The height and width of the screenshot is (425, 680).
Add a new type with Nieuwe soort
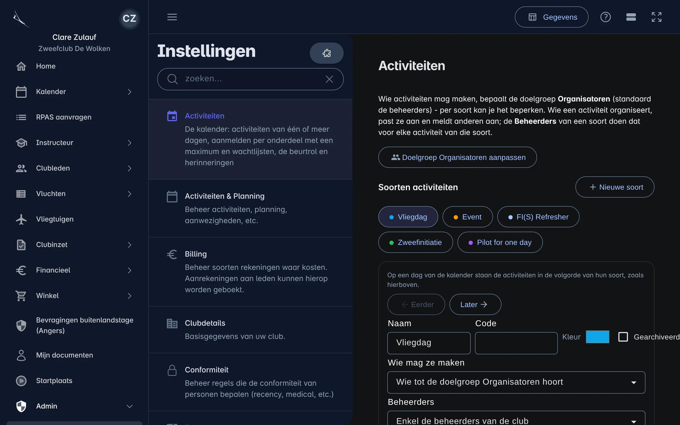tap(615, 187)
